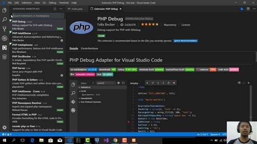Click the clear extensions input icon in sidebar header

click(55, 9)
